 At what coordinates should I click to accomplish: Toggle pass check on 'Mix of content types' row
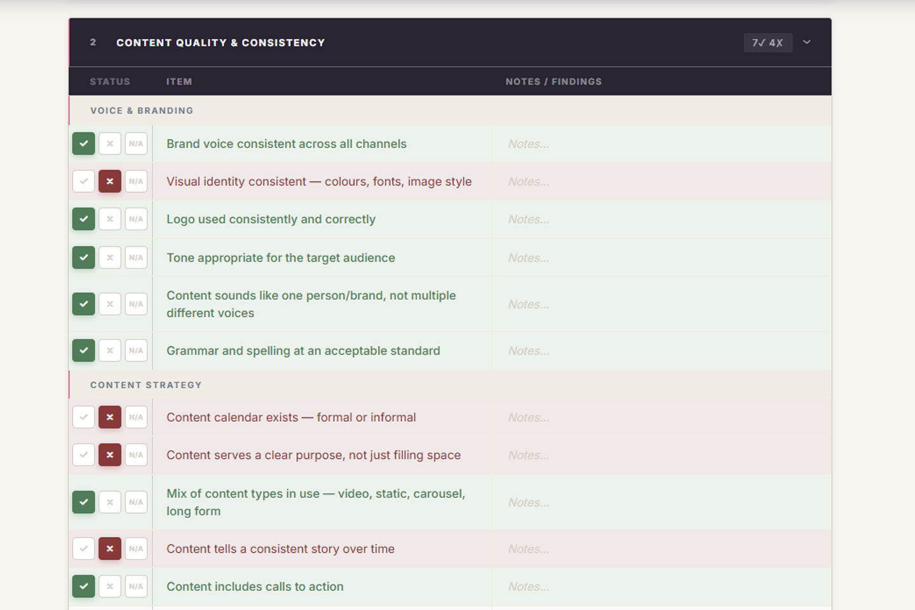tap(84, 502)
